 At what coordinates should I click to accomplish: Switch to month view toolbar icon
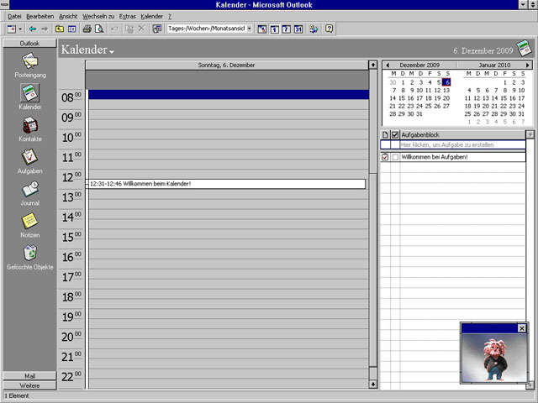tap(298, 29)
